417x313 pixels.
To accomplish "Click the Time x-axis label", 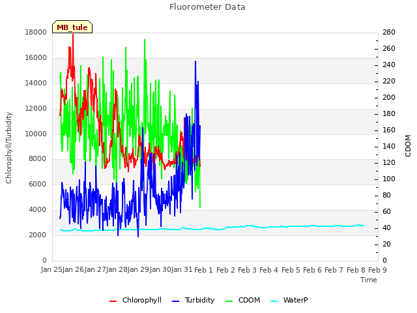I will click(x=369, y=280).
